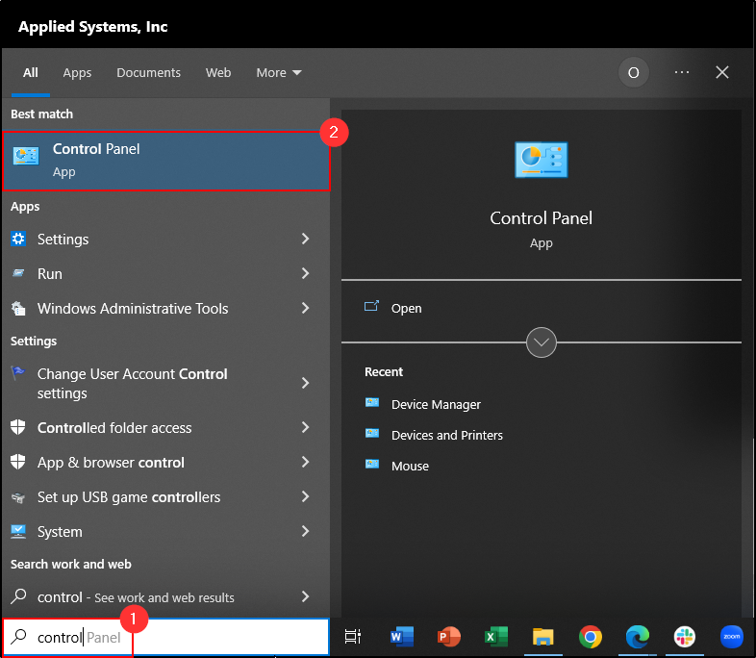Select Windows Administrative Tools result
756x658 pixels.
166,308
